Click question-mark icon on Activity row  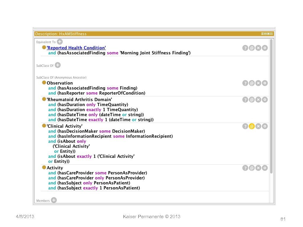[x=245, y=168]
